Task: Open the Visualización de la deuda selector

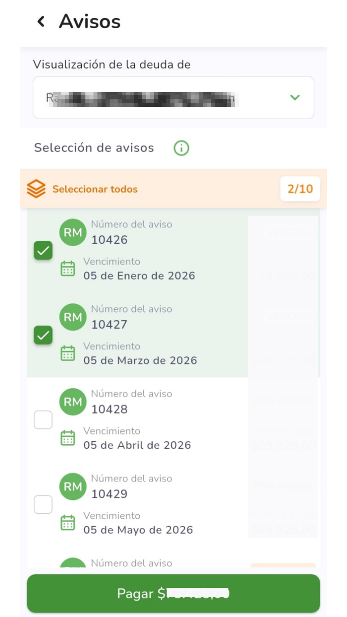Action: pos(173,97)
